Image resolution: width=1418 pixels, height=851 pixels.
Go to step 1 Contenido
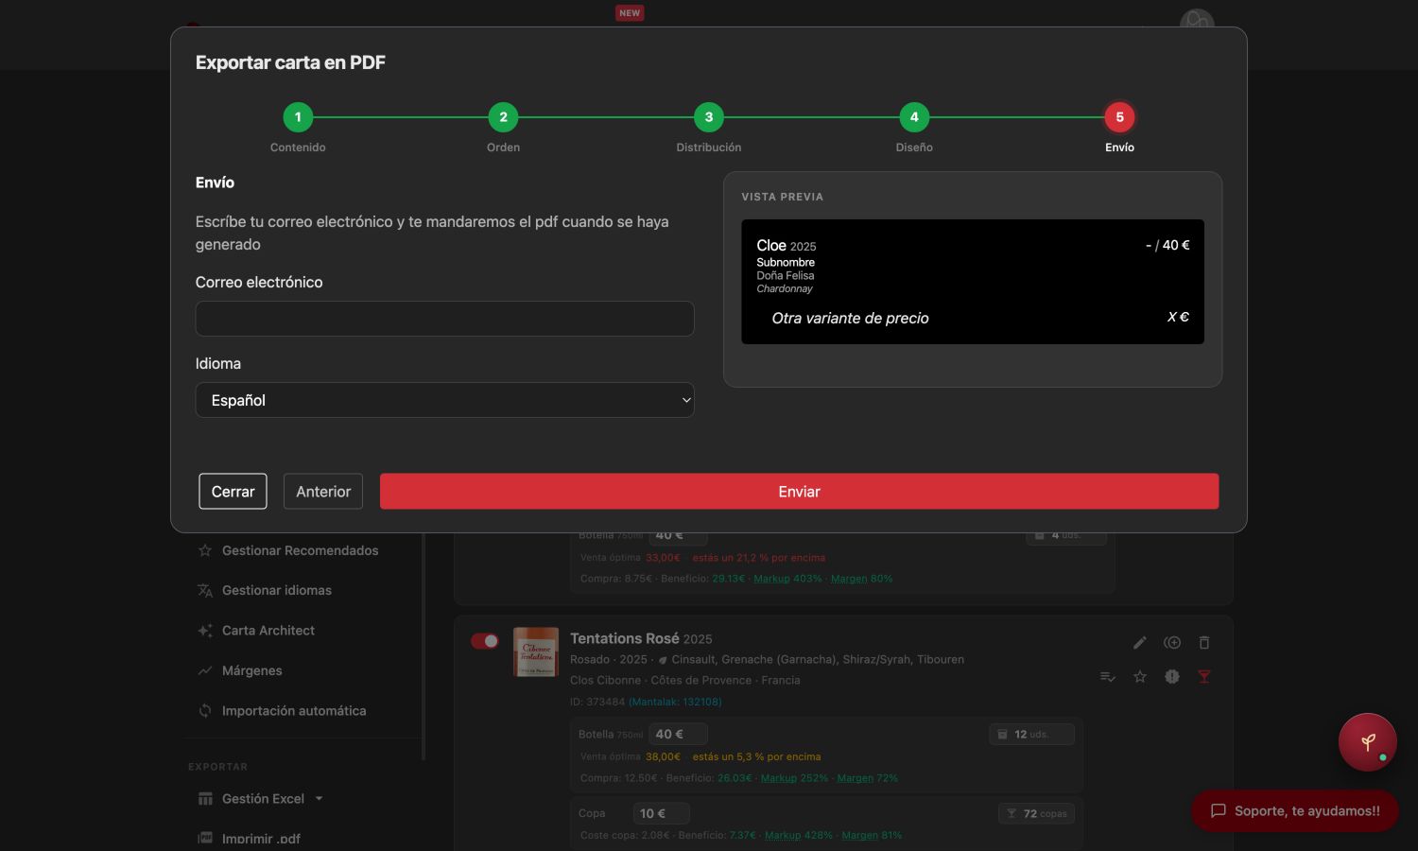click(298, 117)
